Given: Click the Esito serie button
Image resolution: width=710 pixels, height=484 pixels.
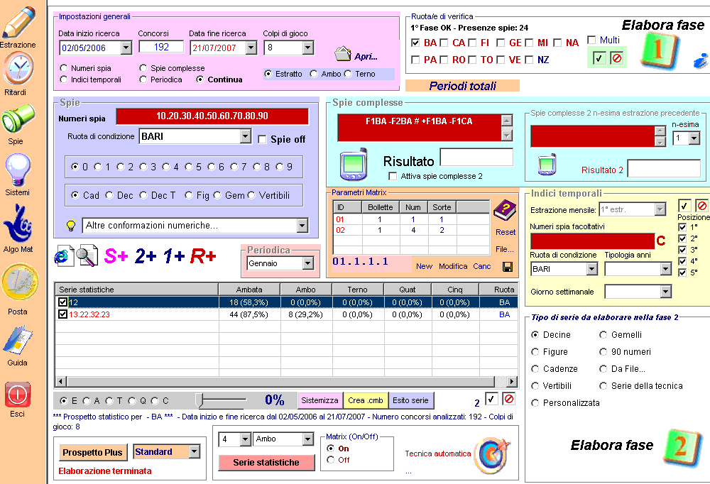Looking at the screenshot, I should coord(410,400).
